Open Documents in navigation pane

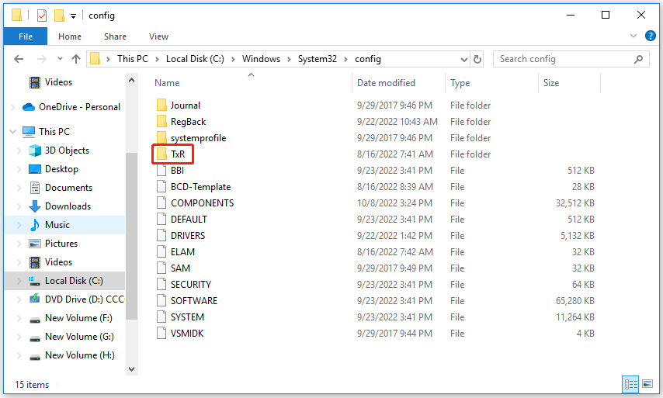coord(68,188)
